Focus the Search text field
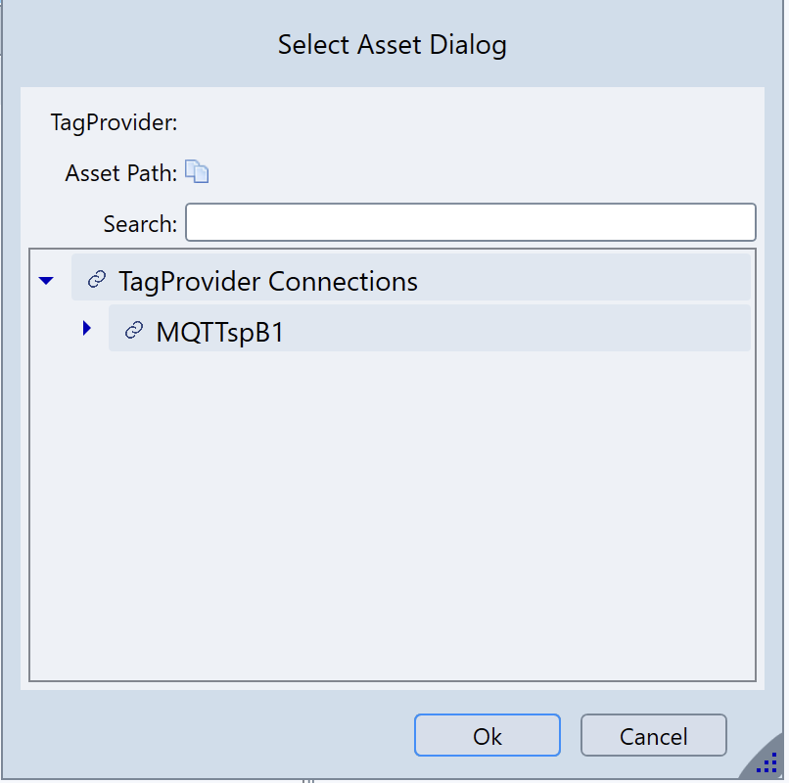The image size is (789, 783). click(470, 222)
